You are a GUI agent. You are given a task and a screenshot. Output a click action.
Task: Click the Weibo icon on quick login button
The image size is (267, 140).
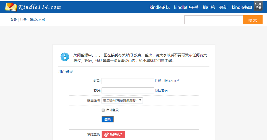coord(107,135)
